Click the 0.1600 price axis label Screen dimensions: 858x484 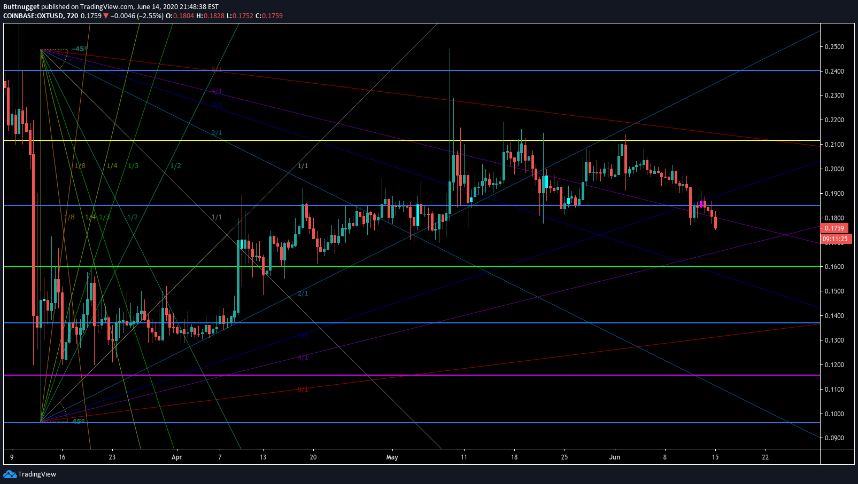tap(834, 267)
